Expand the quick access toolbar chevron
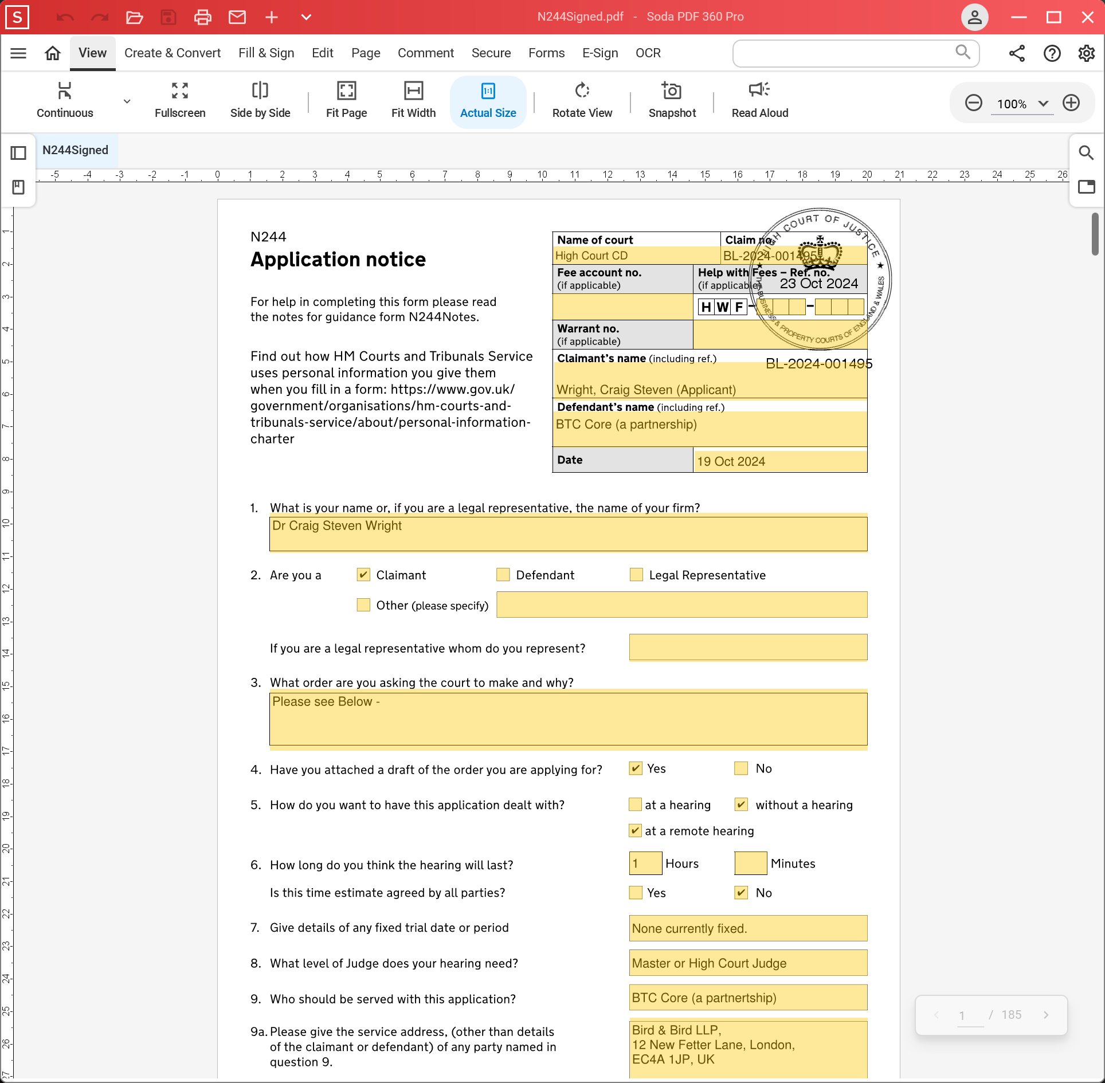Screen dimensions: 1105x1083 (x=306, y=17)
